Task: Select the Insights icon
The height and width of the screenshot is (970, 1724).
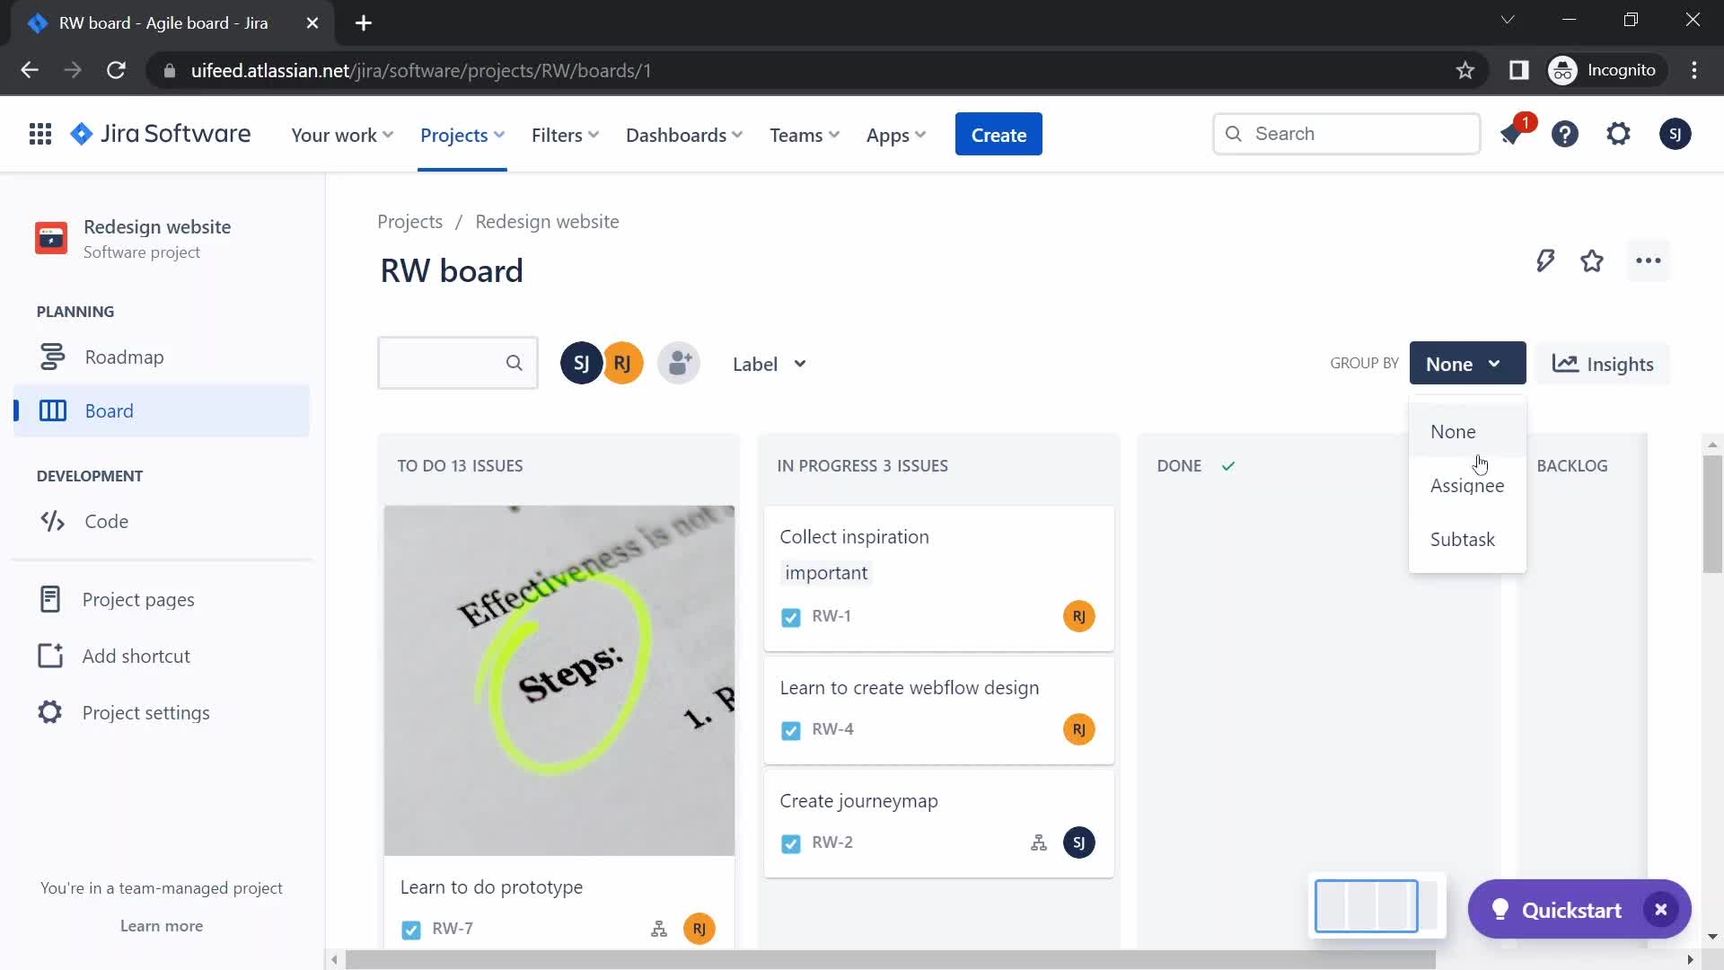Action: pos(1564,364)
